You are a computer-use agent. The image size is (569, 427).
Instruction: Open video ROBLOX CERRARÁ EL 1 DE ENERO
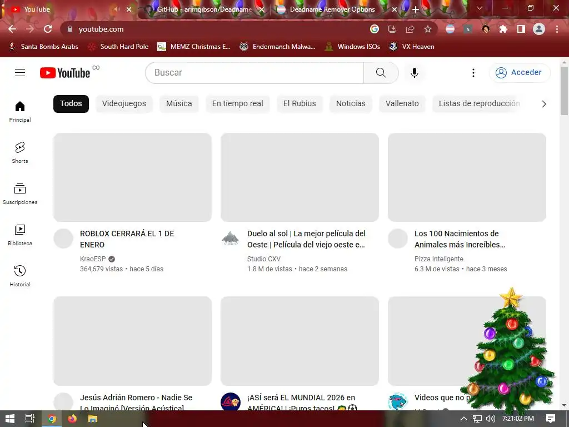click(127, 239)
